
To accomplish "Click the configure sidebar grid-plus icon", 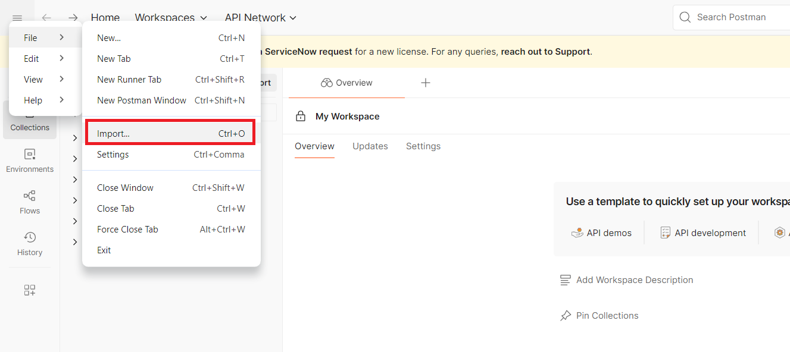I will pos(30,290).
